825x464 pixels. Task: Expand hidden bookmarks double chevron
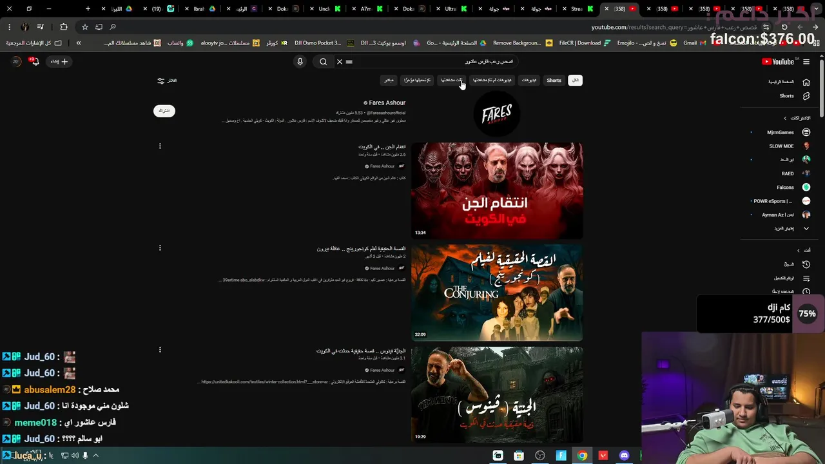pos(79,43)
